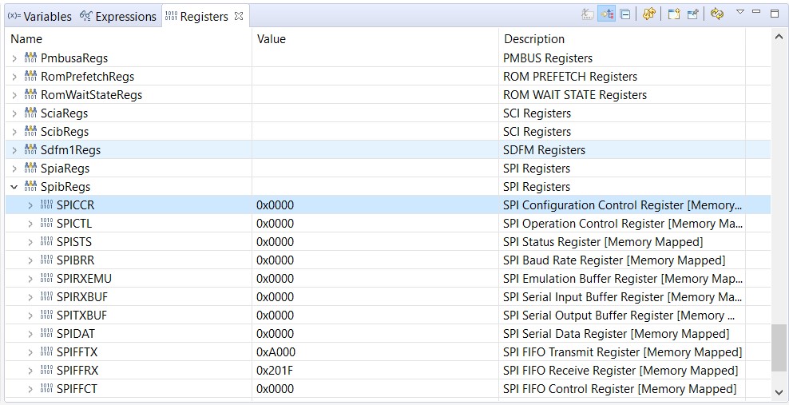Toggle Show Logical Structure button
This screenshot has width=789, height=405.
point(606,14)
